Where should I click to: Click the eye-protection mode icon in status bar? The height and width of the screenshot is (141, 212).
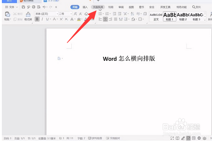(205, 138)
